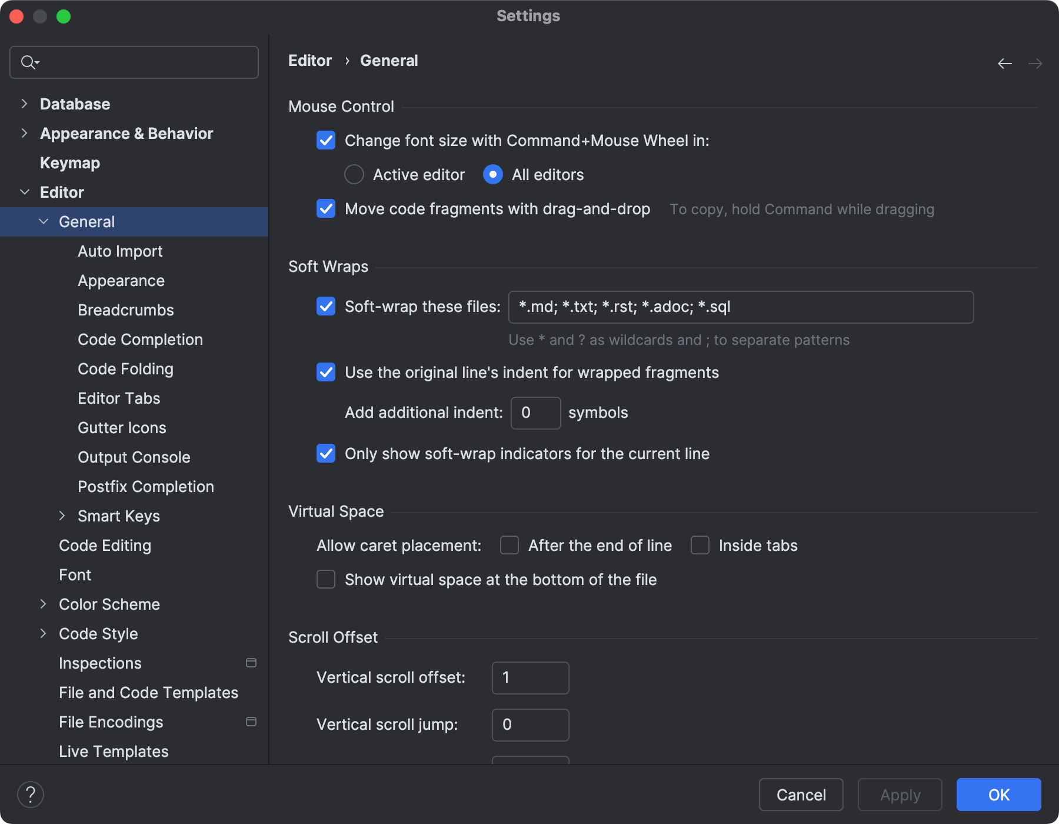Click the Apply button
1059x824 pixels.
click(900, 795)
